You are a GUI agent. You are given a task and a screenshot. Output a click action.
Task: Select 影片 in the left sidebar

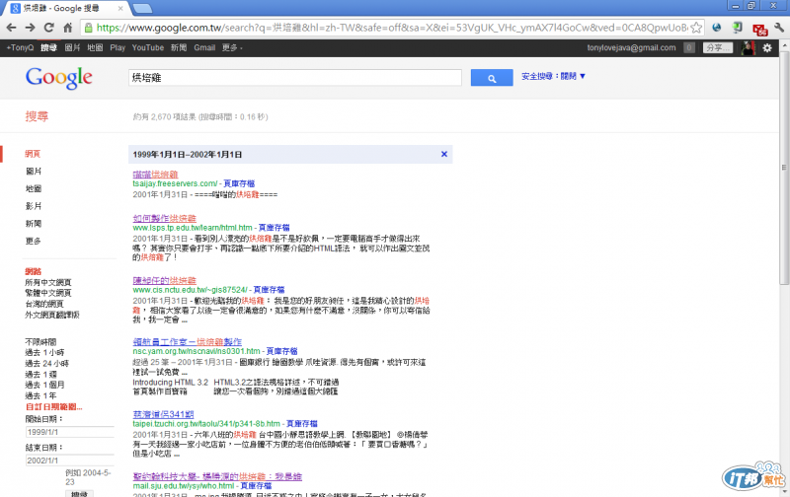click(x=34, y=206)
